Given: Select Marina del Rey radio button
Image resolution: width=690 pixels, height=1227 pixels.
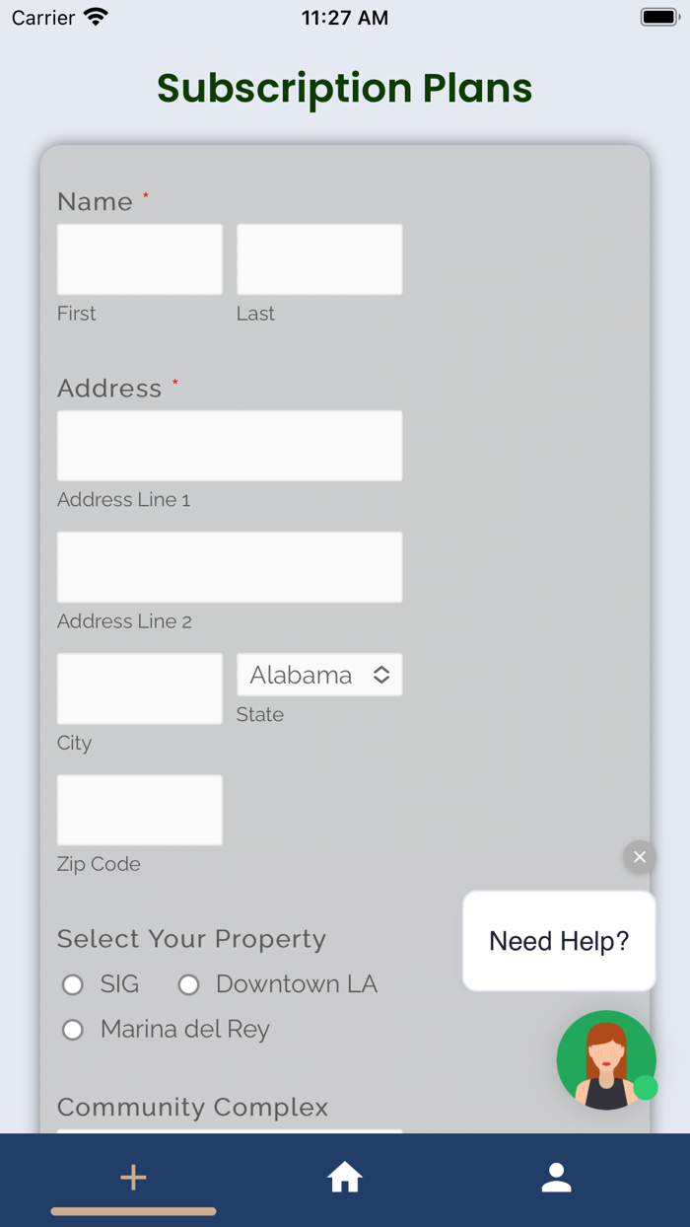Looking at the screenshot, I should (x=73, y=1030).
